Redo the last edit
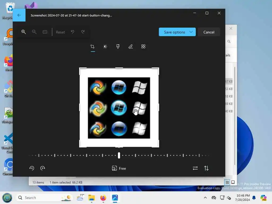Image resolution: width=272 pixels, height=204 pixels. [83, 32]
